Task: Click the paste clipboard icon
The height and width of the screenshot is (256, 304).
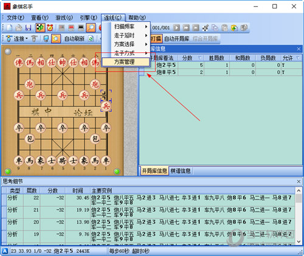Action: tap(224, 28)
